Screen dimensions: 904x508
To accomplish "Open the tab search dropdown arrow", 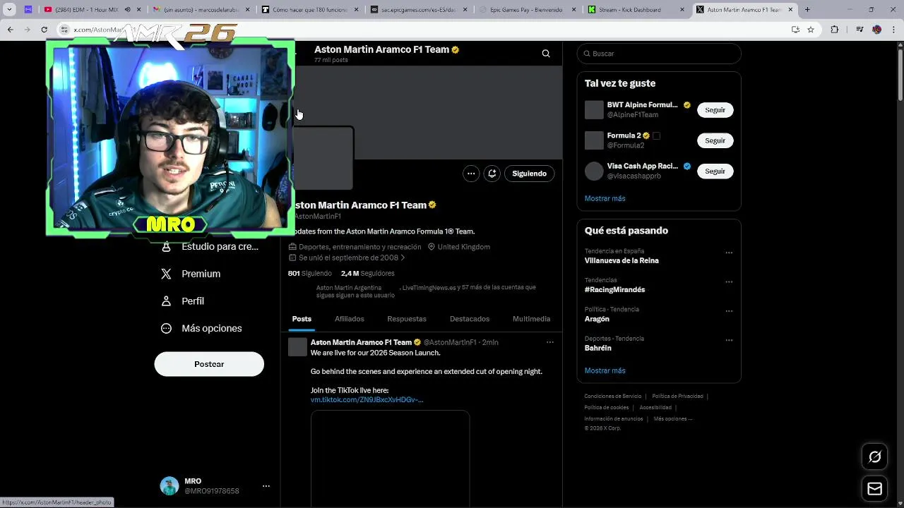I will coord(9,10).
